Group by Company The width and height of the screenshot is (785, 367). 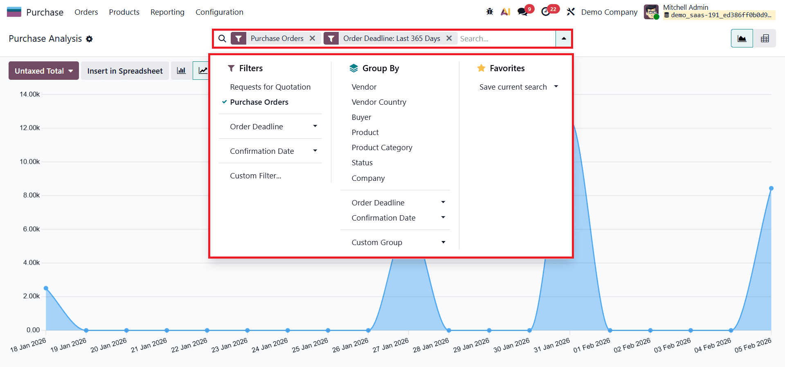tap(368, 178)
